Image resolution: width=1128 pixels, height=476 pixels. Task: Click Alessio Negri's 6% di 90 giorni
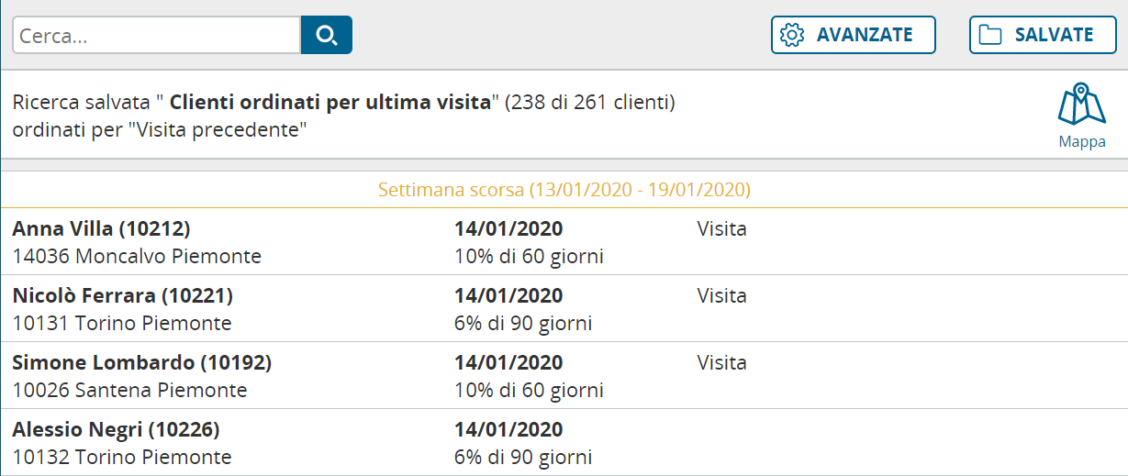click(523, 458)
